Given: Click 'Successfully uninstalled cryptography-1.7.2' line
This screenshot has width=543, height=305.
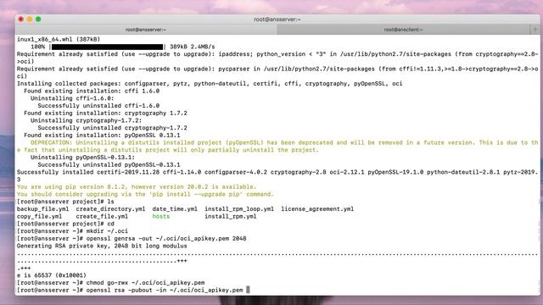Looking at the screenshot, I should [112, 128].
